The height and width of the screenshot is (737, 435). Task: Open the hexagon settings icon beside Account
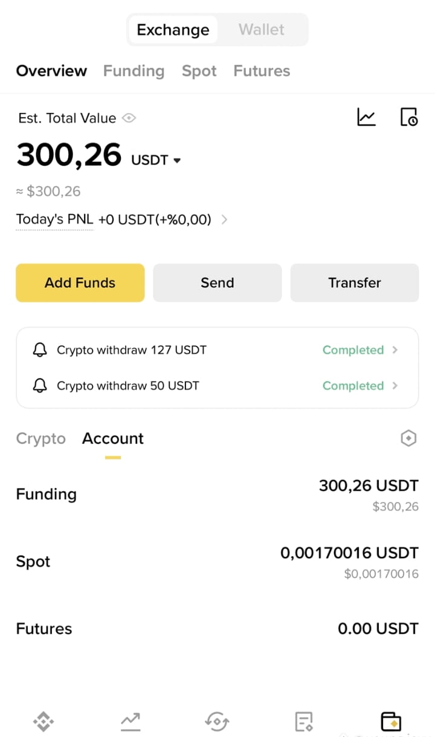click(409, 438)
